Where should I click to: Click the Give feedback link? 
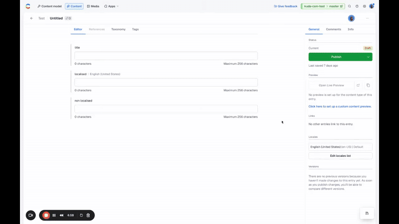[x=285, y=6]
